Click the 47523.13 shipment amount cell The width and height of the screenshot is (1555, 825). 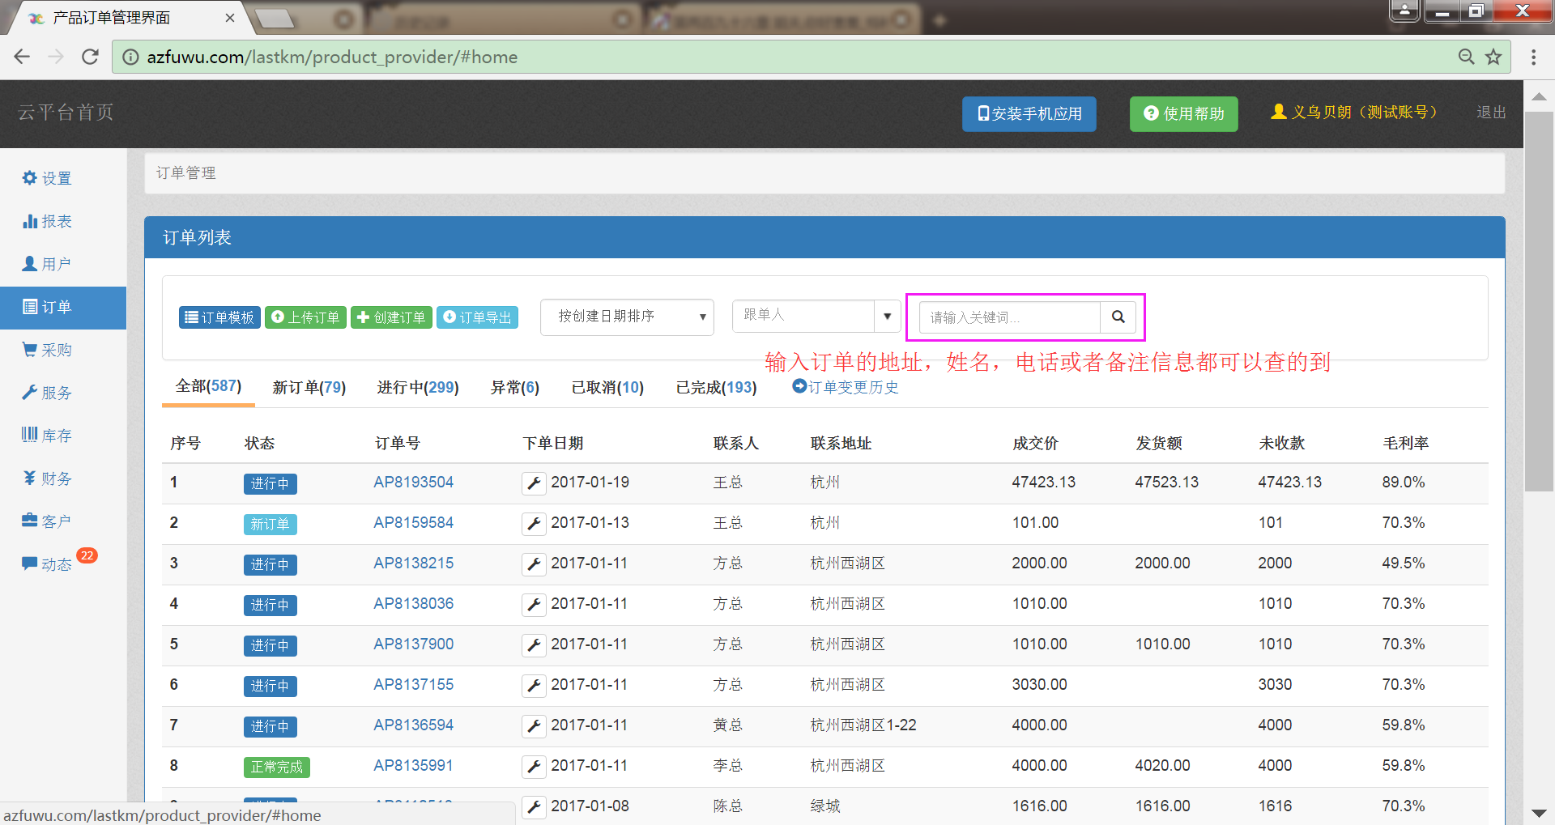pos(1166,483)
